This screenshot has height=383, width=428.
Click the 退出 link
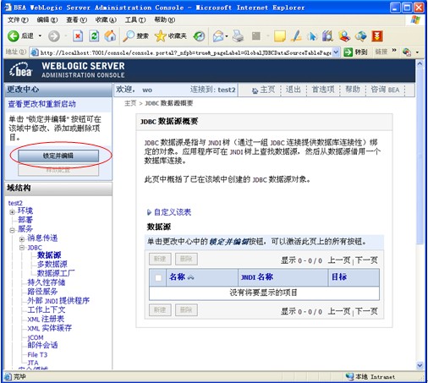294,90
